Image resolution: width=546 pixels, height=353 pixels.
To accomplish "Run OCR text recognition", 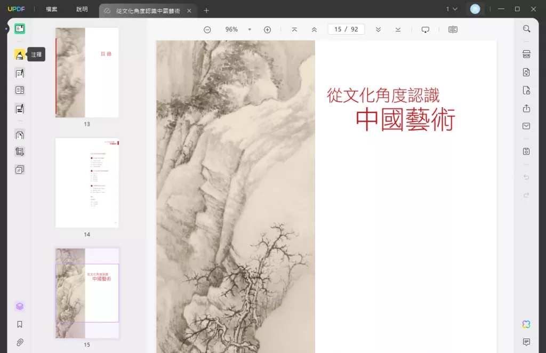I will [526, 54].
